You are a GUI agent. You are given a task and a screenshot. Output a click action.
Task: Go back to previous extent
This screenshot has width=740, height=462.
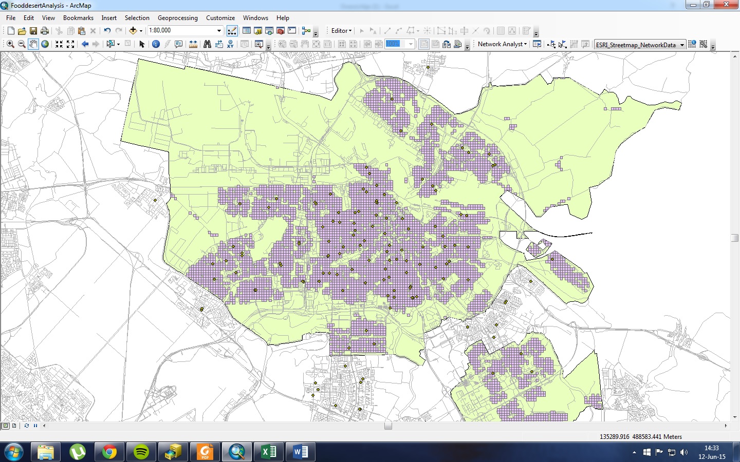(85, 44)
